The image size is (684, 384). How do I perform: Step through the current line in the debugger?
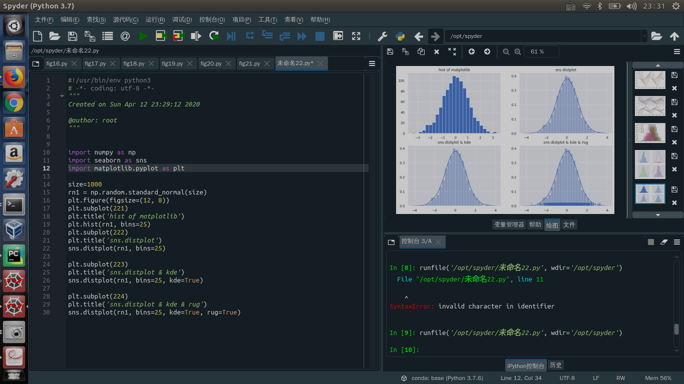[249, 35]
